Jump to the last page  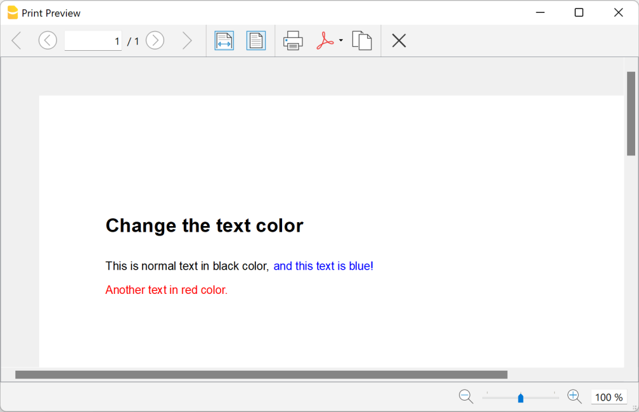point(187,40)
